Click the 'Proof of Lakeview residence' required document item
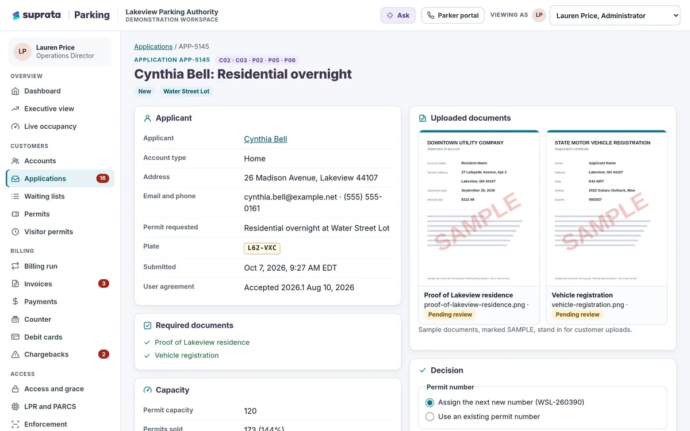The height and width of the screenshot is (431, 690). (202, 343)
